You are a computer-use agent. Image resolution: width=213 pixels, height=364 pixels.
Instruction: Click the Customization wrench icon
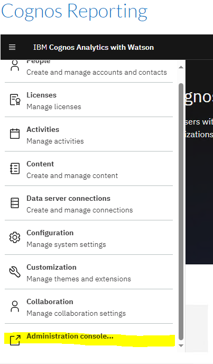click(15, 272)
